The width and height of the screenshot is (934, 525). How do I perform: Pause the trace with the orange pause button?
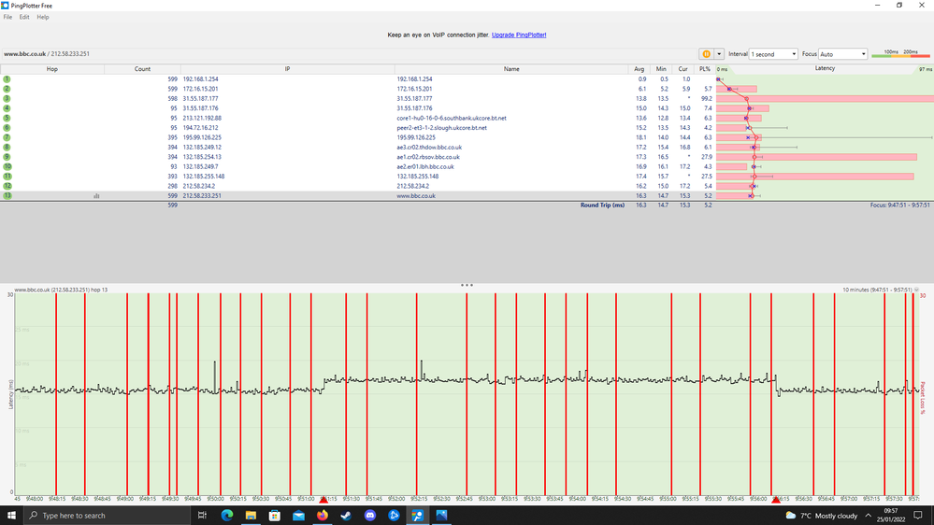(706, 54)
